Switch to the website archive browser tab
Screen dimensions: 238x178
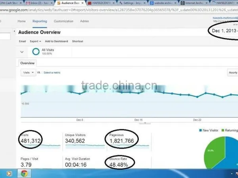163,3
